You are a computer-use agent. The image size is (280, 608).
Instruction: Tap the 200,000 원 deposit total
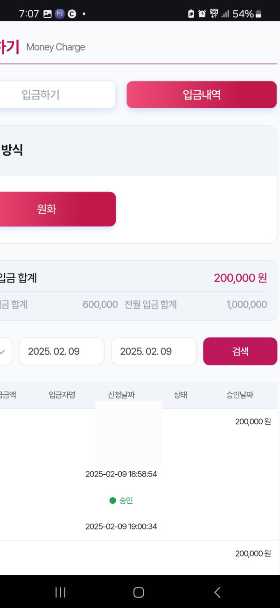240,278
